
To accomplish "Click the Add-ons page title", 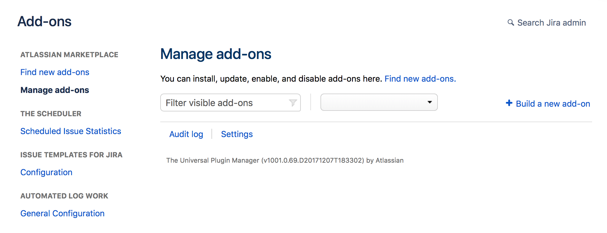I will [44, 21].
